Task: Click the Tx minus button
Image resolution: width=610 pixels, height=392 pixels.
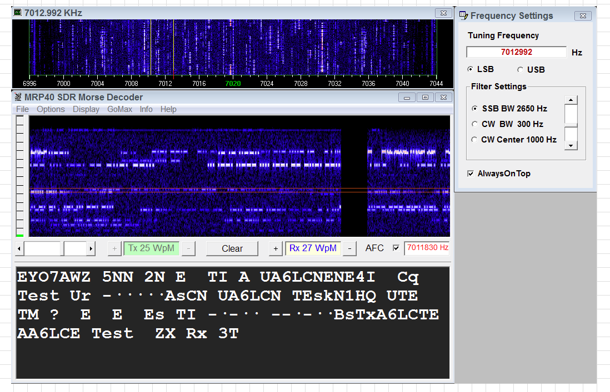Action: click(x=189, y=248)
